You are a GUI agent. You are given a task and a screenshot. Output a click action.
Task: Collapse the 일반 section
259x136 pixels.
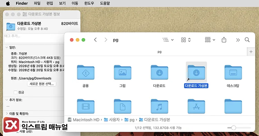[7, 47]
